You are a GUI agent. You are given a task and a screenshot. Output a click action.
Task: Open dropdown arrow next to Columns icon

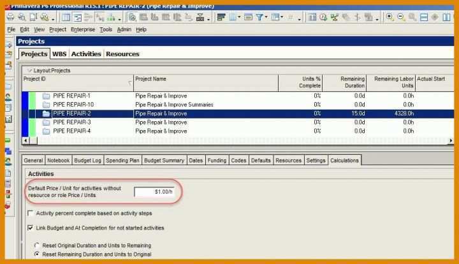(239, 17)
